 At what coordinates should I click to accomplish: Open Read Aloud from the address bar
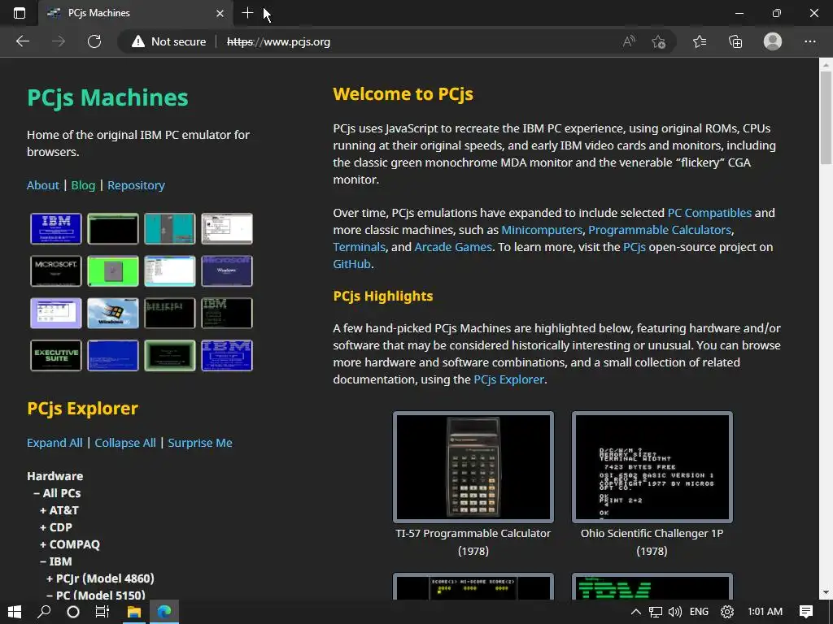(629, 41)
